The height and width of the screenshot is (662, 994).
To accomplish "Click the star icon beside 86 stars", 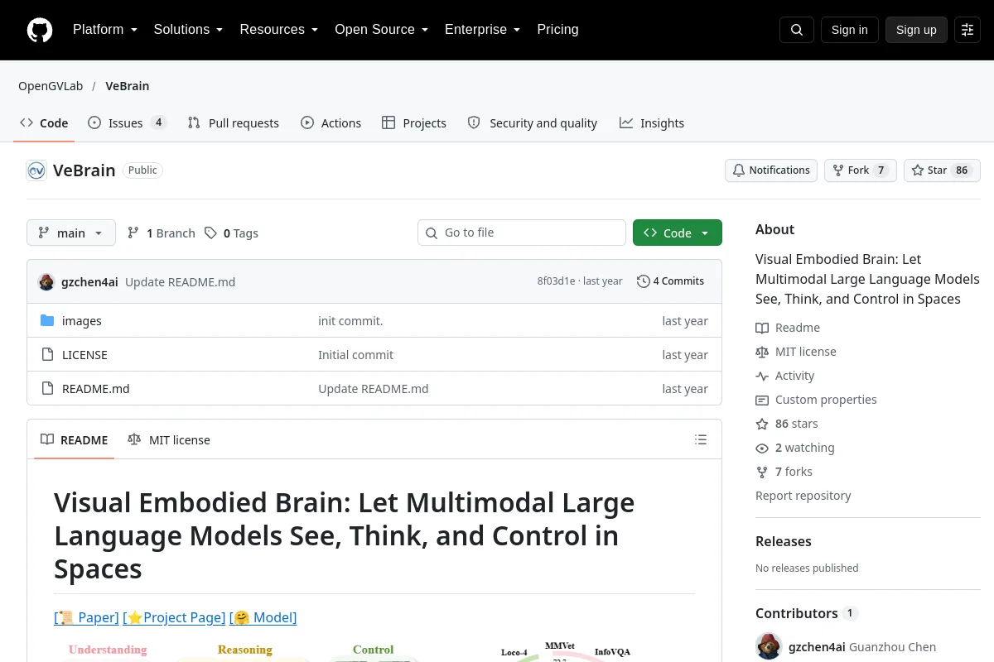I will pyautogui.click(x=762, y=424).
